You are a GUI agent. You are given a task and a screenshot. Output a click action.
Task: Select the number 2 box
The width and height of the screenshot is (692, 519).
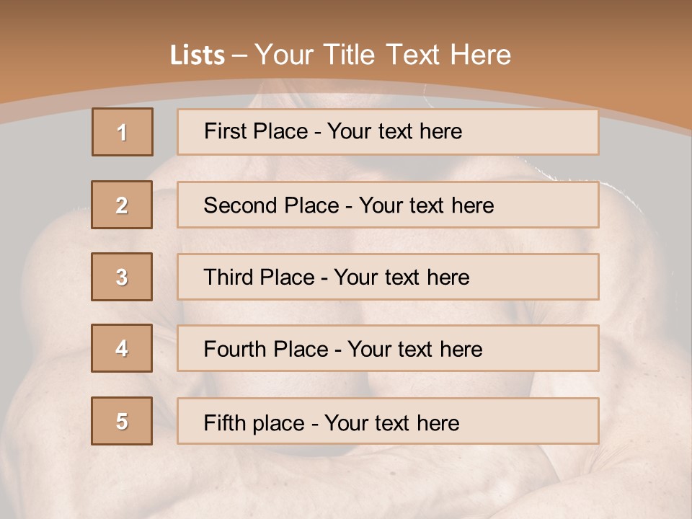[122, 205]
